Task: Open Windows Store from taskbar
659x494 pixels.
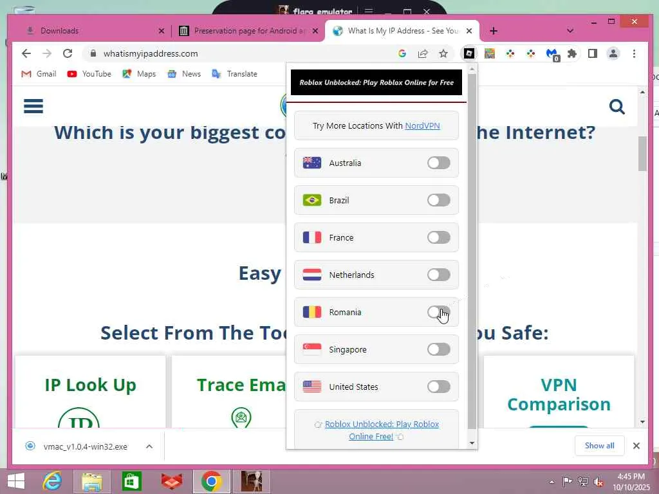Action: click(131, 481)
